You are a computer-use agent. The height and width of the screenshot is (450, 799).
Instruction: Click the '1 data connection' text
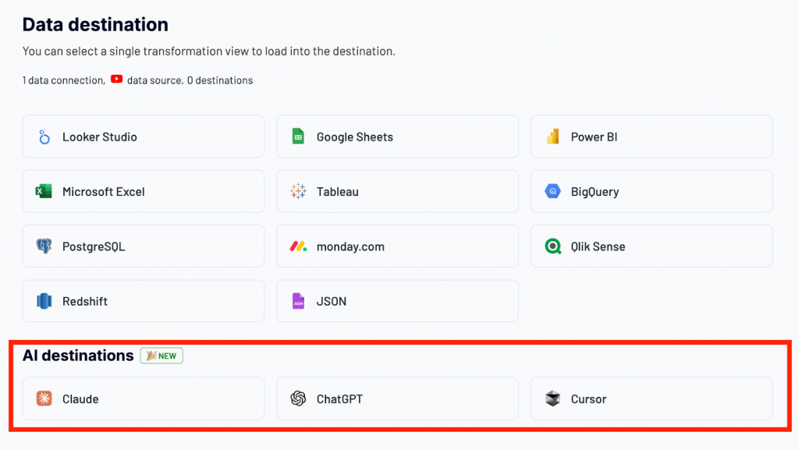pyautogui.click(x=62, y=80)
